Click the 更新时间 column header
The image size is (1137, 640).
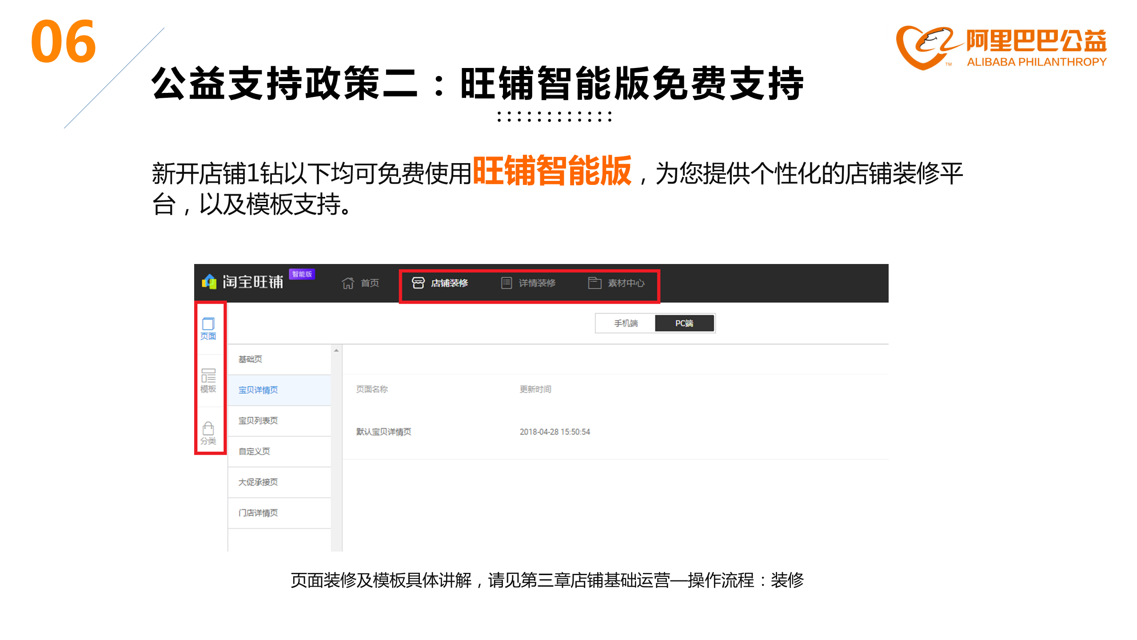pos(535,389)
